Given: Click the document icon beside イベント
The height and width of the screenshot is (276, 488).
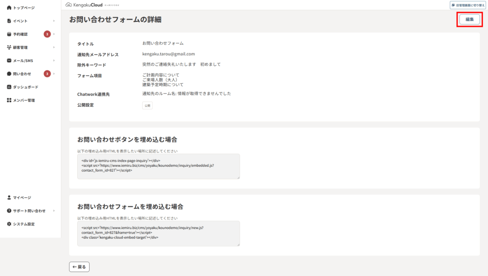Looking at the screenshot, I should (9, 21).
